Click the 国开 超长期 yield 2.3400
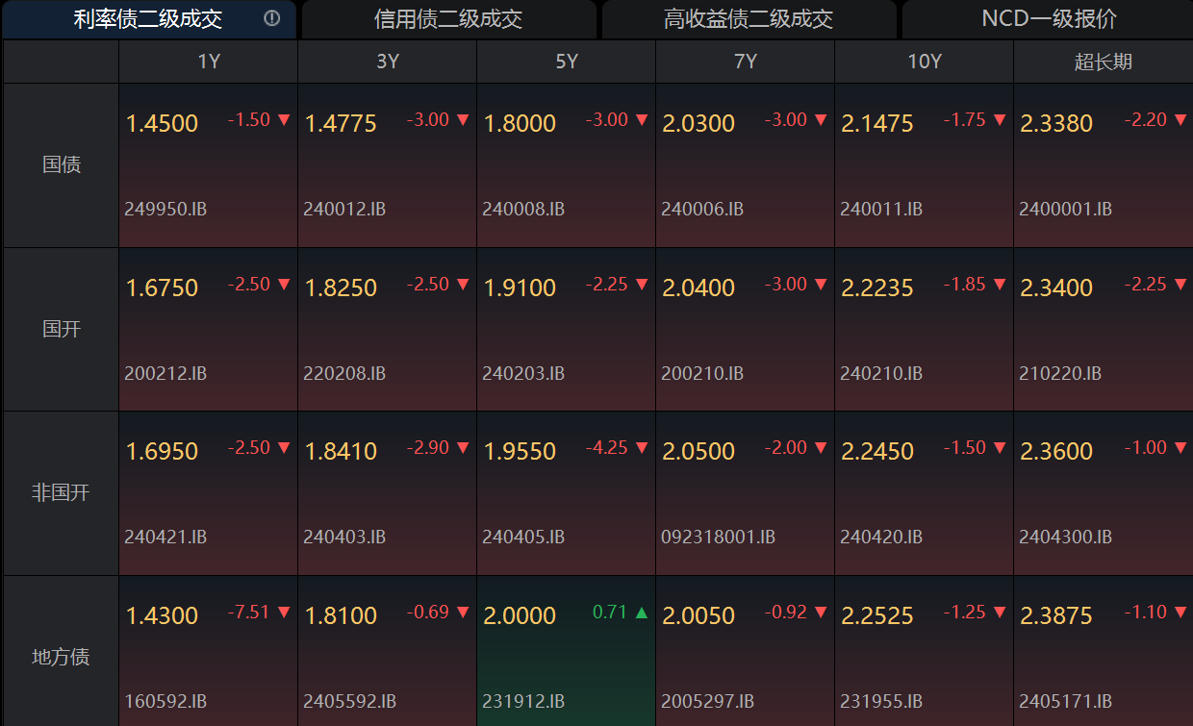This screenshot has height=726, width=1193. pyautogui.click(x=1056, y=288)
